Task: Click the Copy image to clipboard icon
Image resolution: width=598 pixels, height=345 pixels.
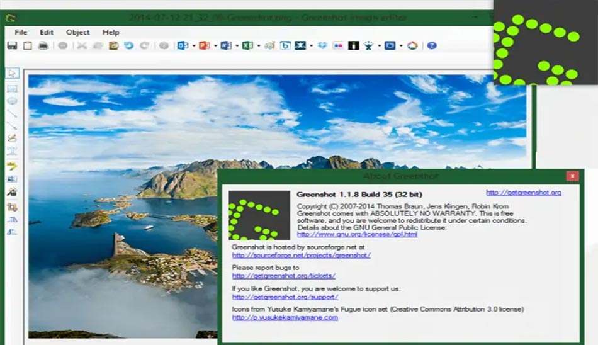Action: [x=28, y=46]
